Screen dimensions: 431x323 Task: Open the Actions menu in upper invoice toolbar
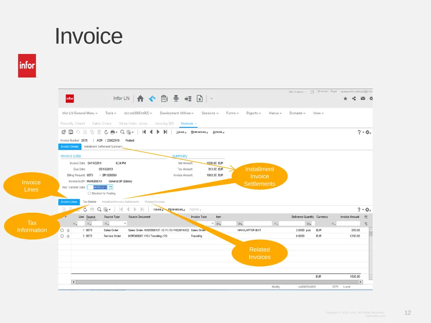click(x=218, y=132)
